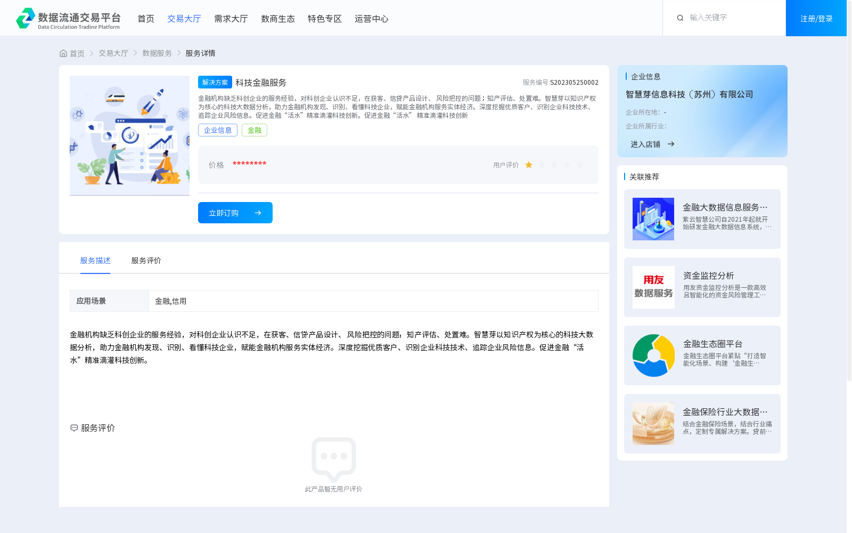The height and width of the screenshot is (533, 852).
Task: Open the 用友数据服务 thumbnail
Action: [653, 287]
